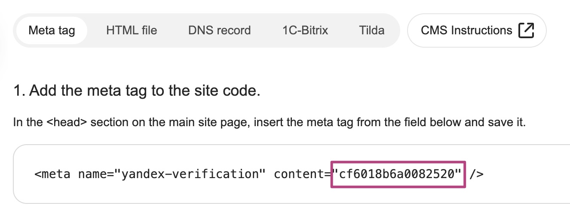Switch to the Meta tag tab

[52, 30]
